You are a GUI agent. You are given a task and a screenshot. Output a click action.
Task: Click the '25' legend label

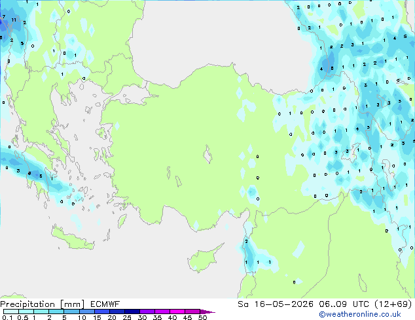tap(127, 317)
